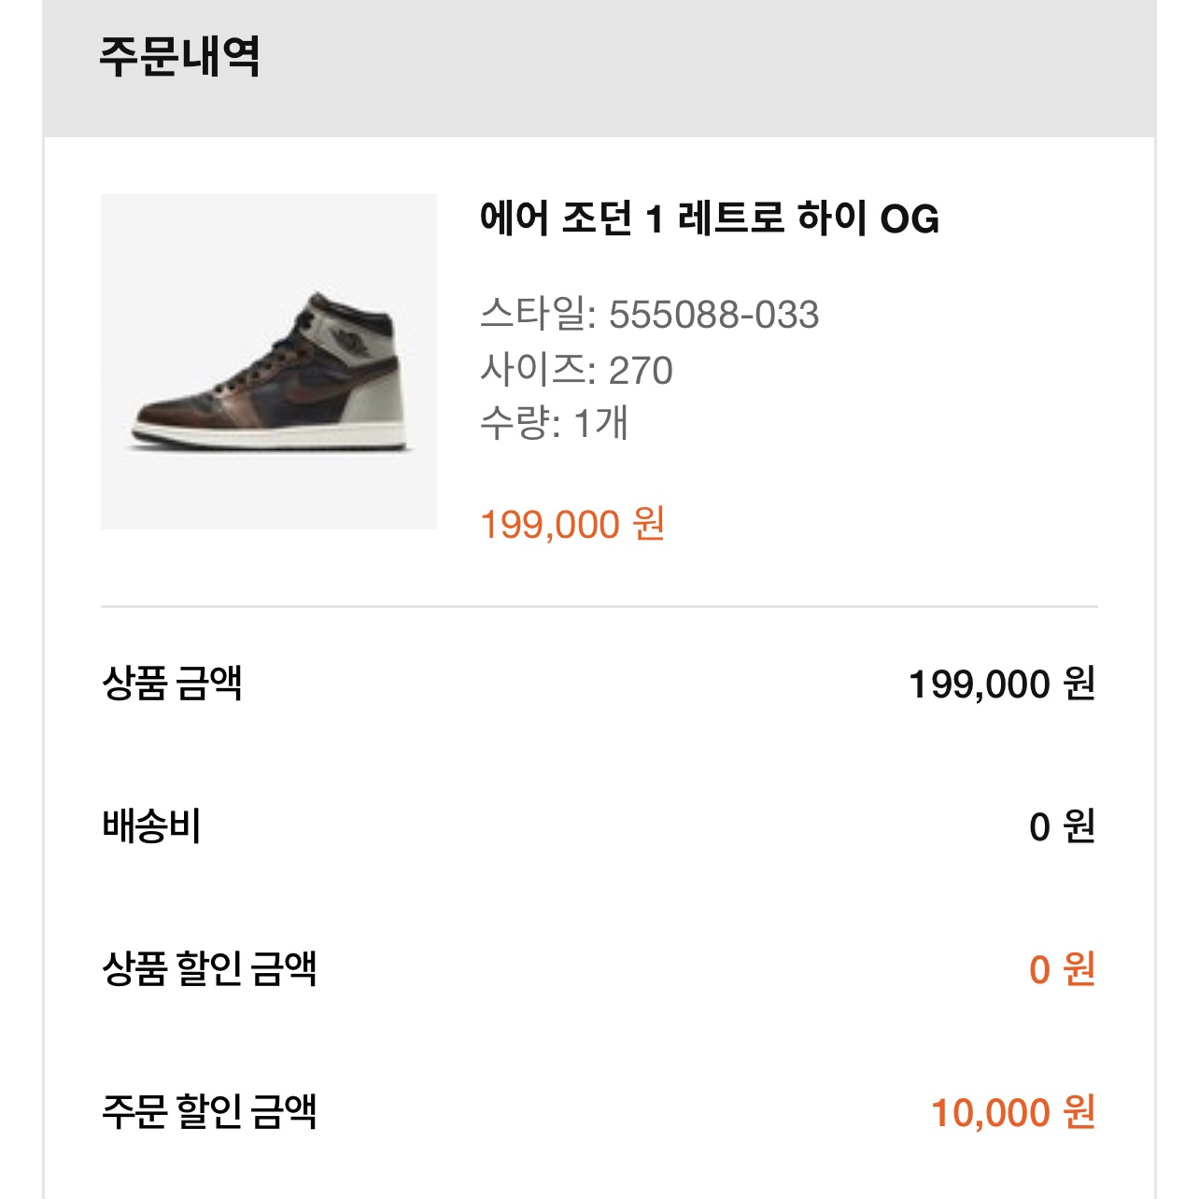Select the orange 0 원 product discount

click(1062, 970)
